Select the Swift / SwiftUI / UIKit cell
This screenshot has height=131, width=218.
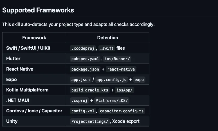[28, 48]
